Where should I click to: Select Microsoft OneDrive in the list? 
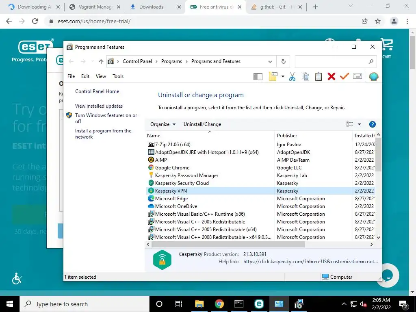coord(260,206)
